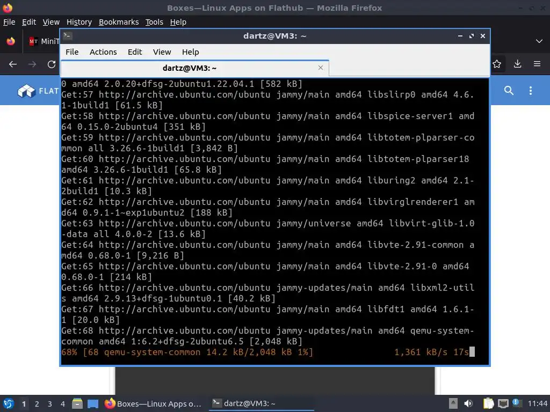Open the Firefox Edit menu
The width and height of the screenshot is (550, 412).
click(x=29, y=22)
